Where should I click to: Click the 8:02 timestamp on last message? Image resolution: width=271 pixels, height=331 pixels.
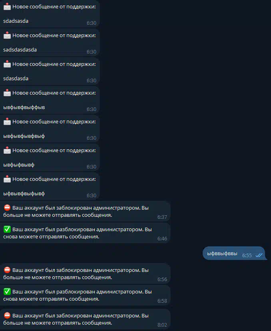click(x=162, y=325)
